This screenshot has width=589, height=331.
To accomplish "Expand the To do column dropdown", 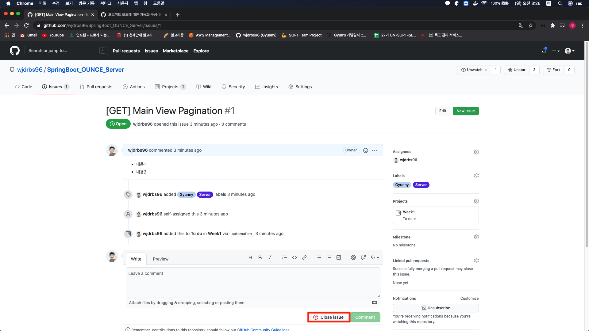I will pyautogui.click(x=410, y=219).
